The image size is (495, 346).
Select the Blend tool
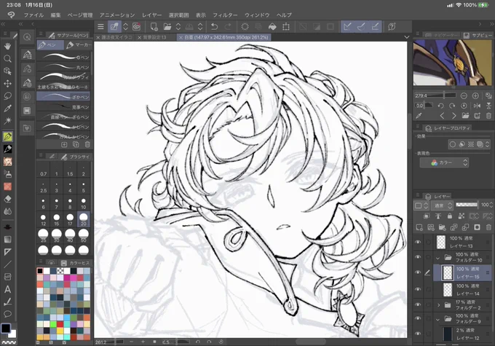coord(7,211)
